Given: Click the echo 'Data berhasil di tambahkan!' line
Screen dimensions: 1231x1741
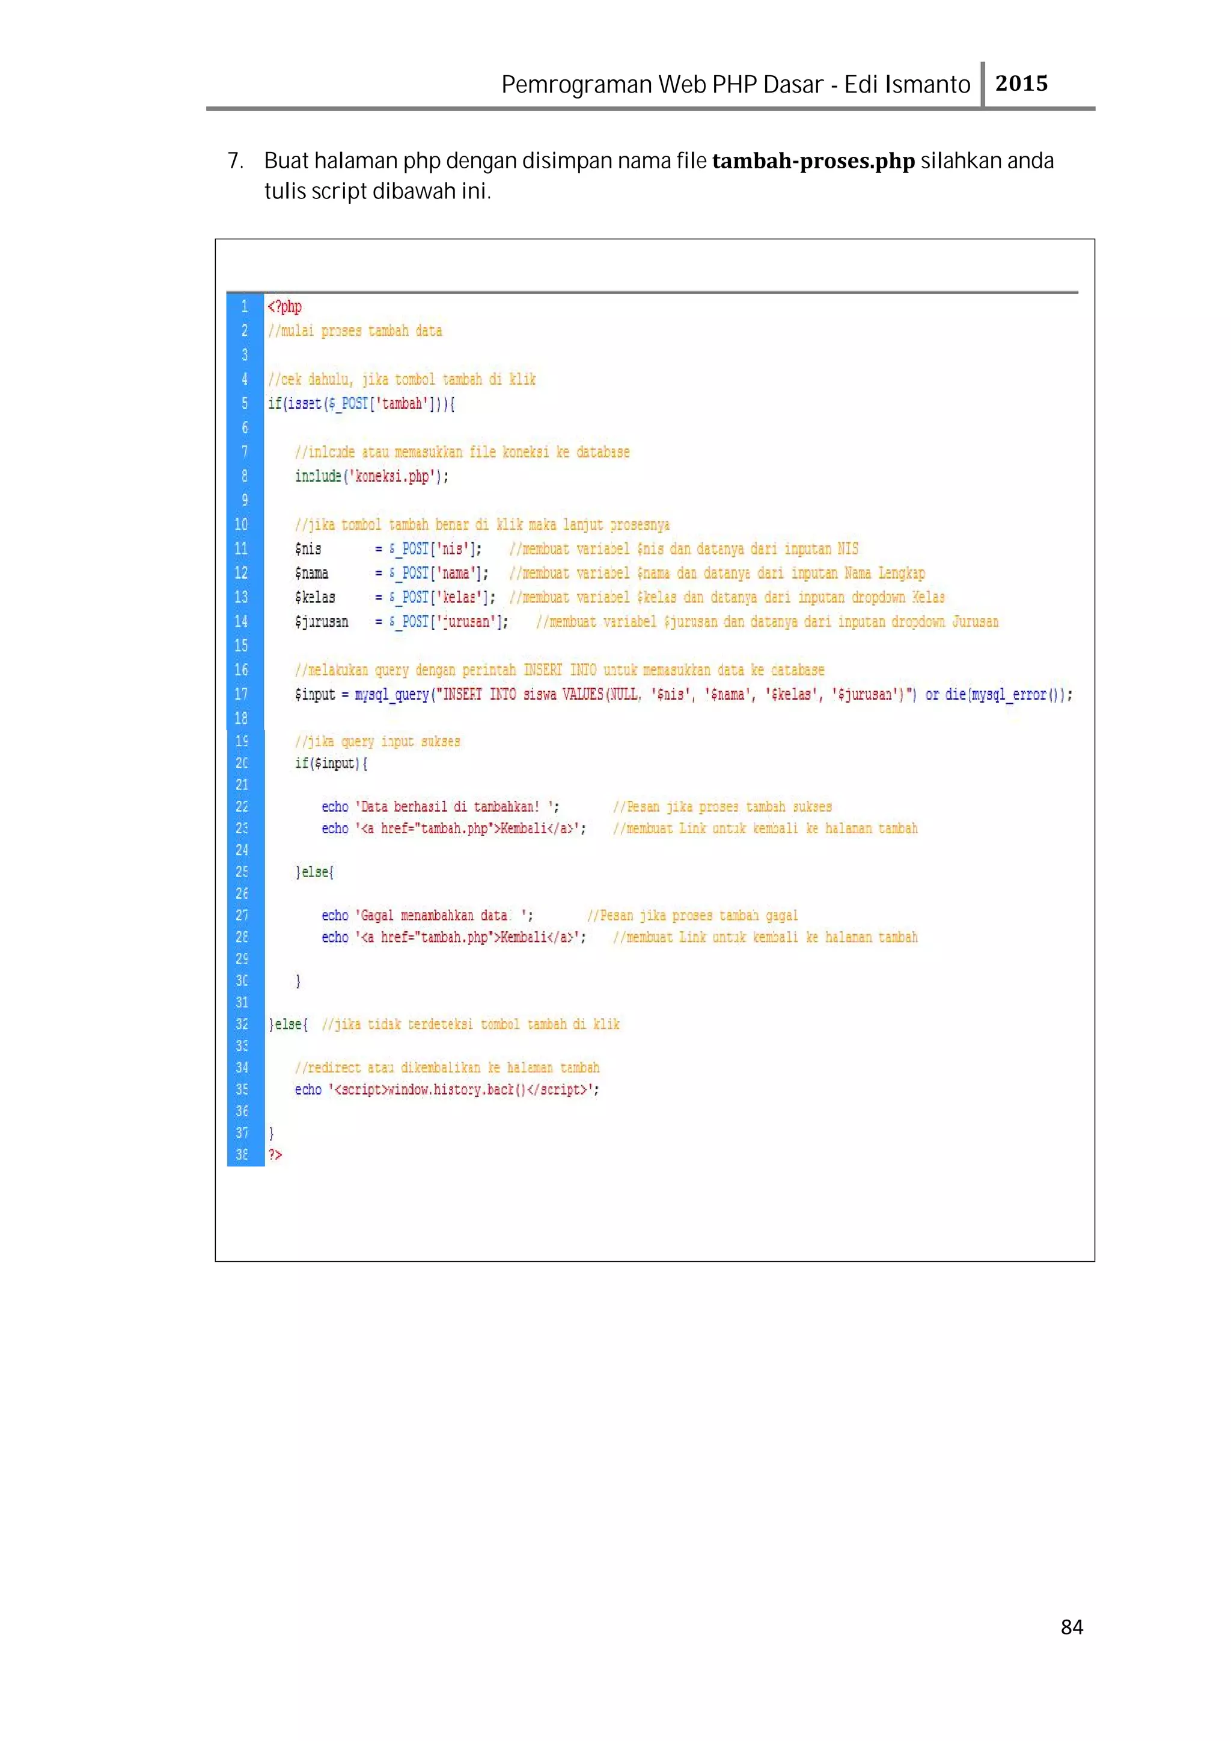Looking at the screenshot, I should click(441, 807).
